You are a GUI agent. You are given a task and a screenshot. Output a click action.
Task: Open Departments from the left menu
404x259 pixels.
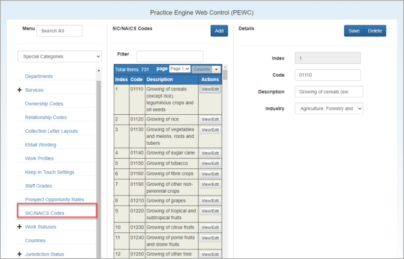point(39,76)
